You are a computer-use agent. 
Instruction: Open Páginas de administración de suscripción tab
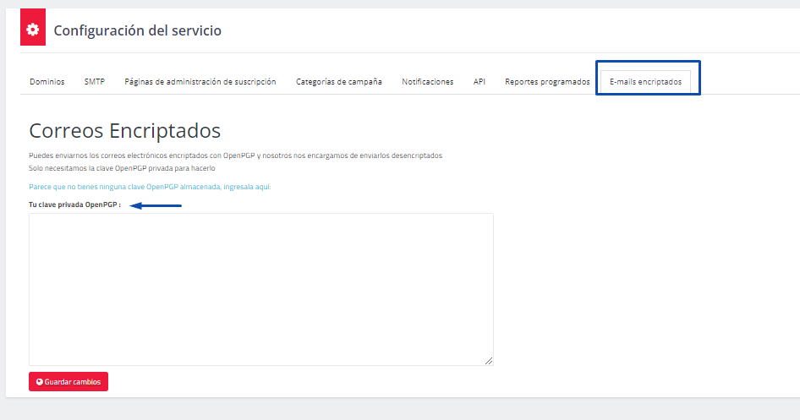200,82
